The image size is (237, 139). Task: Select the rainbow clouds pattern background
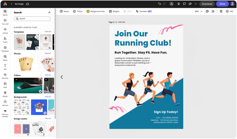pyautogui.click(x=22, y=107)
